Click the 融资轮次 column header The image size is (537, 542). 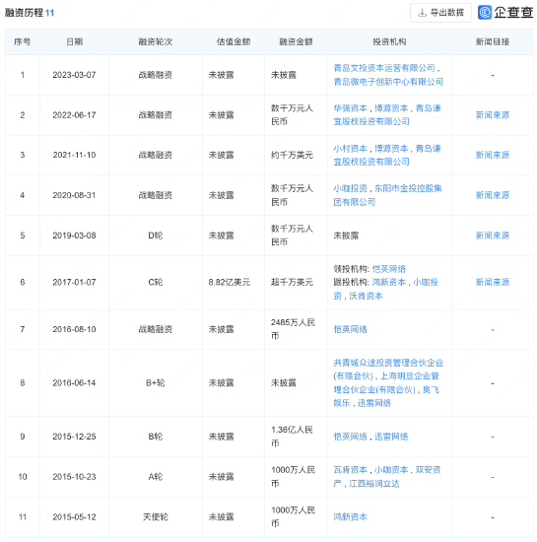(155, 41)
